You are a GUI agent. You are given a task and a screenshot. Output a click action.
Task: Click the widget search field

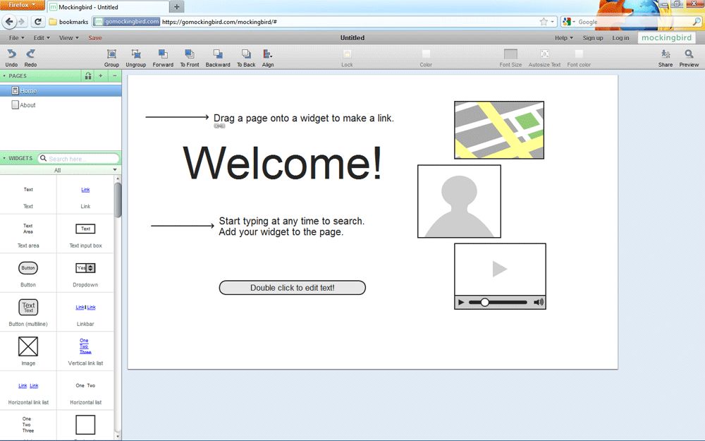79,158
